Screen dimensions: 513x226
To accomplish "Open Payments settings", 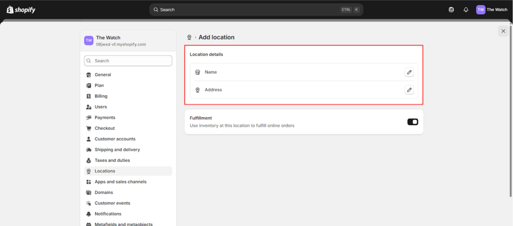I will pyautogui.click(x=105, y=117).
